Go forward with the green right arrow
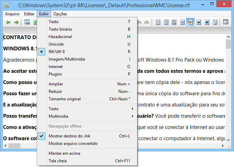The height and width of the screenshot is (167, 234). pos(16,22)
